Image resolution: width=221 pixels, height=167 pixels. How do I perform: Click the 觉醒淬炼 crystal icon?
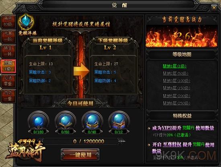pyautogui.click(x=26, y=23)
